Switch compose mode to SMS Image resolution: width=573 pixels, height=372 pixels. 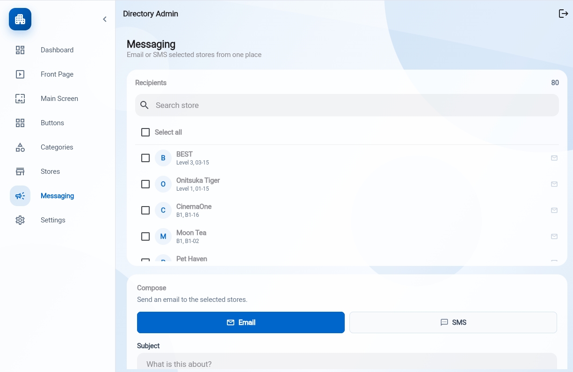point(453,322)
